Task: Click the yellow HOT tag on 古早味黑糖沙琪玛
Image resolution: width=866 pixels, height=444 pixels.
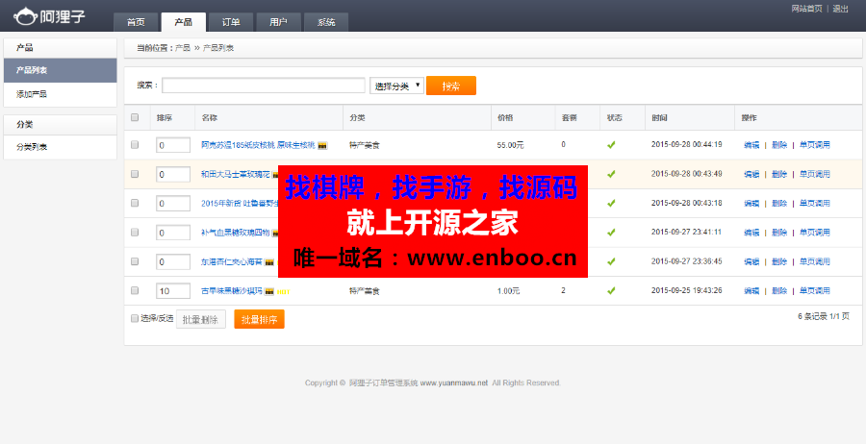Action: click(283, 291)
